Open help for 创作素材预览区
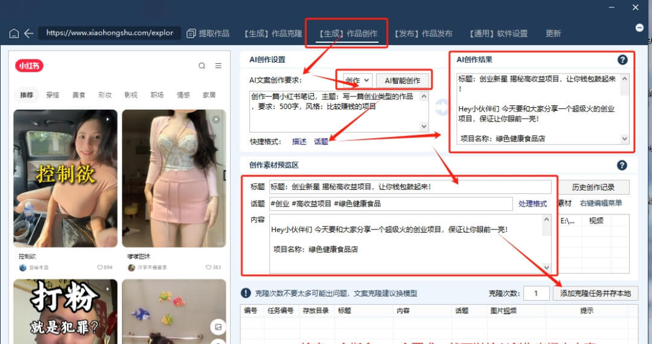 point(622,165)
